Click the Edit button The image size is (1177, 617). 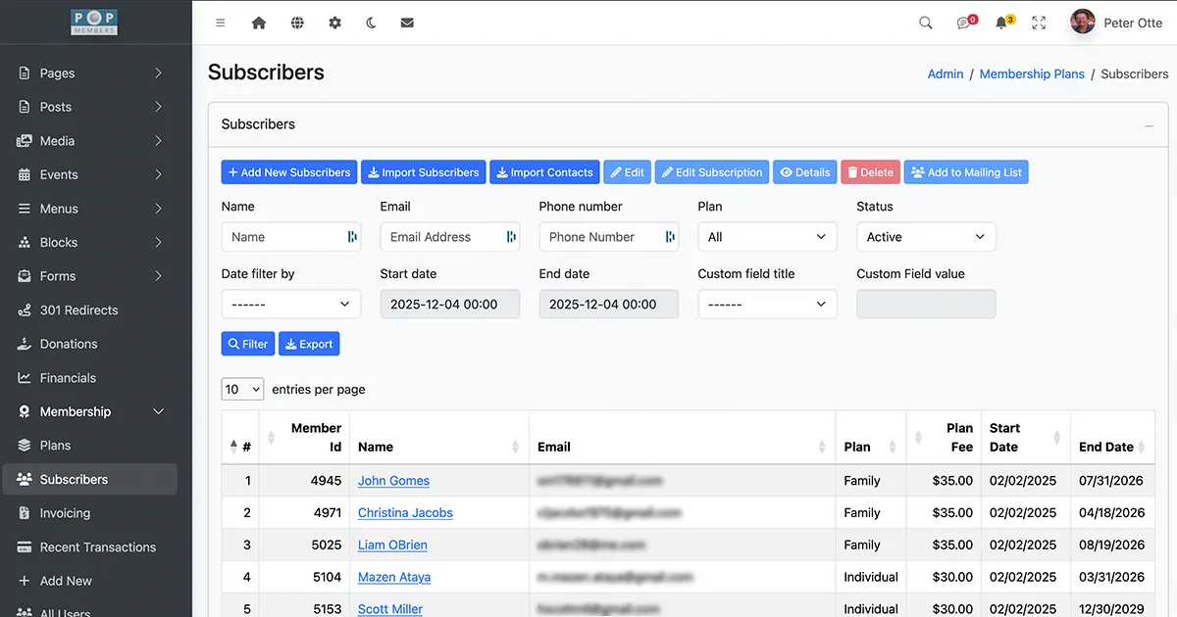pyautogui.click(x=627, y=172)
